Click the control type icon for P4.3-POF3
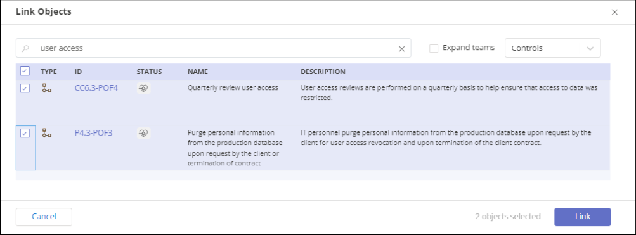This screenshot has height=235, width=636. 47,132
